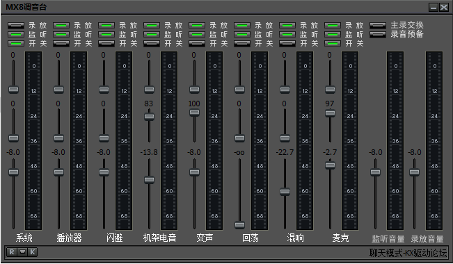
Task: Click 麦克 volume fader handle at -2.7
Action: click(x=330, y=165)
